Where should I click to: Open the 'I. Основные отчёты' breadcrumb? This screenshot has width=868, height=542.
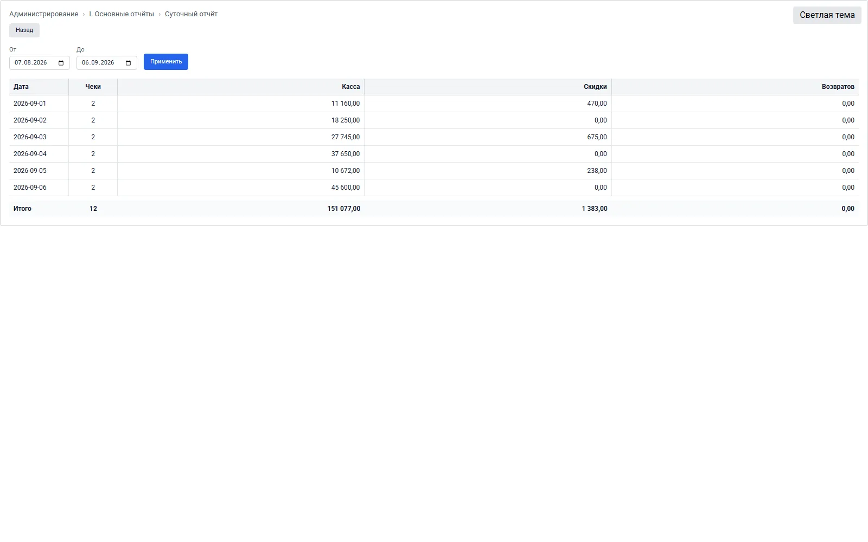point(122,14)
